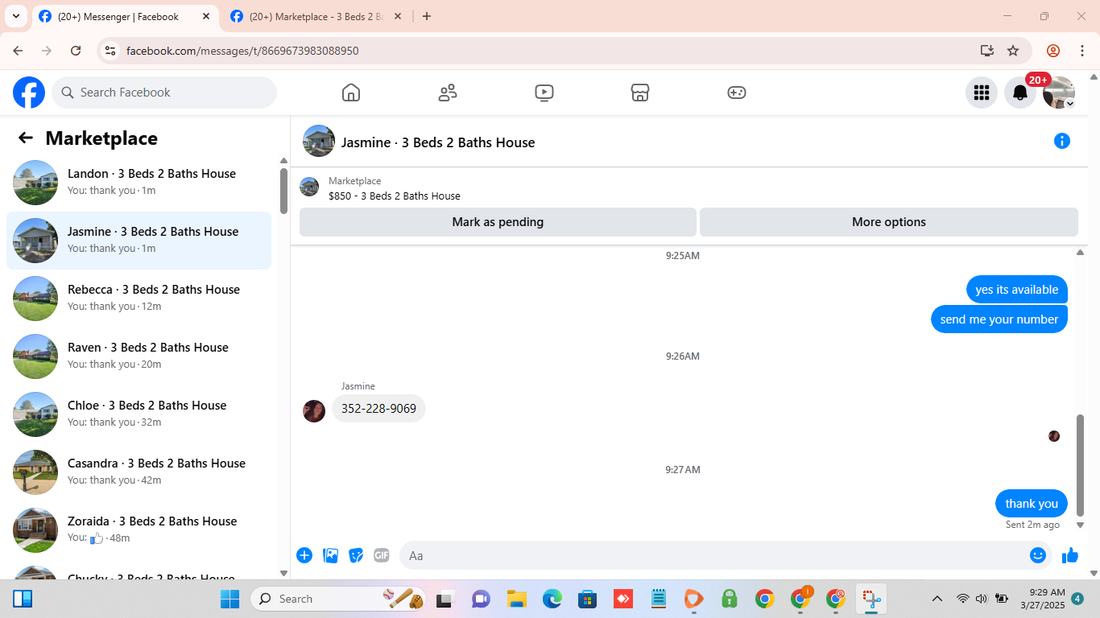This screenshot has height=618, width=1100.
Task: Click the Search Facebook field
Action: pyautogui.click(x=164, y=93)
